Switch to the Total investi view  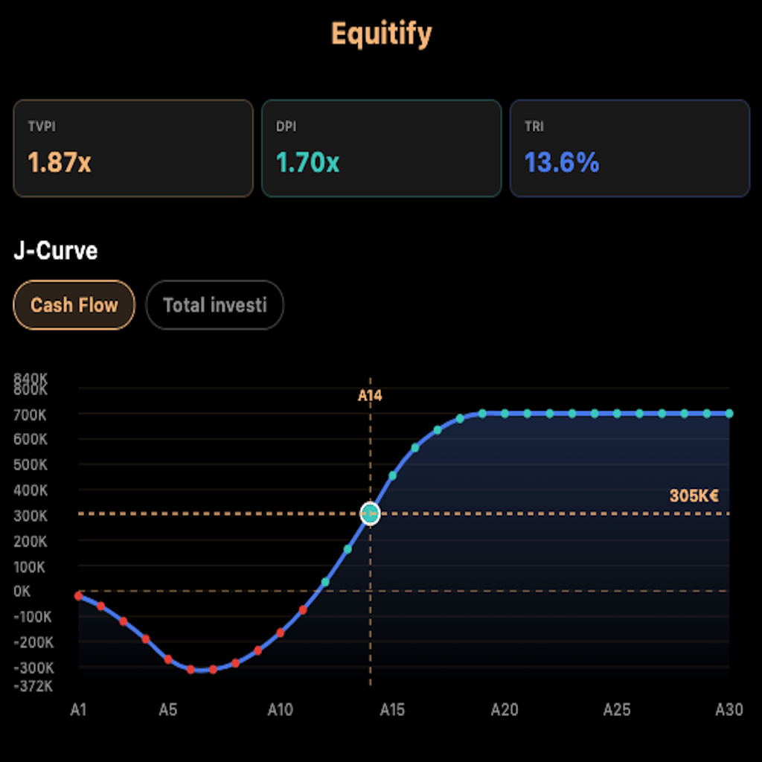tap(214, 304)
